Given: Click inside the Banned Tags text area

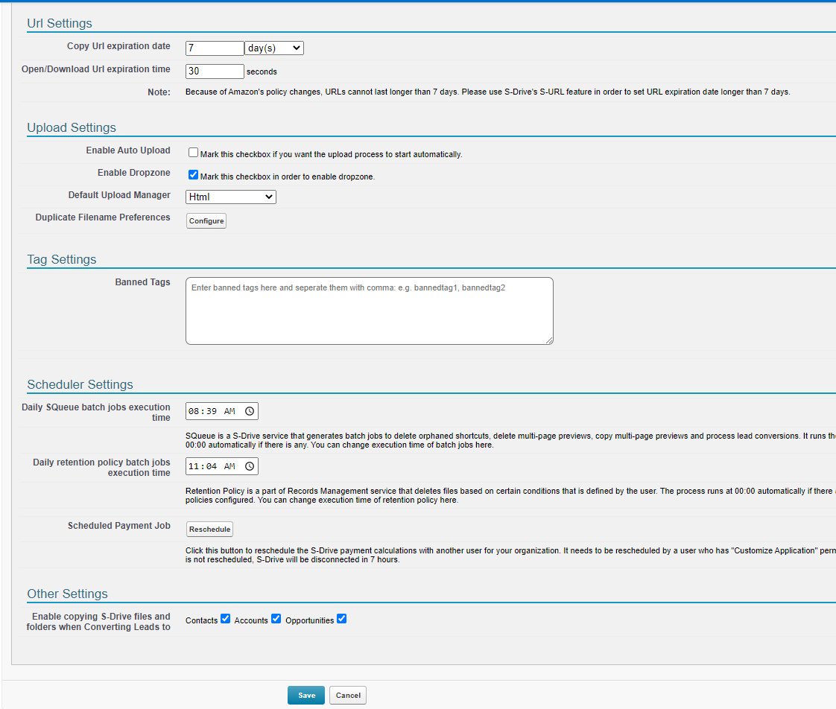Looking at the screenshot, I should 369,311.
